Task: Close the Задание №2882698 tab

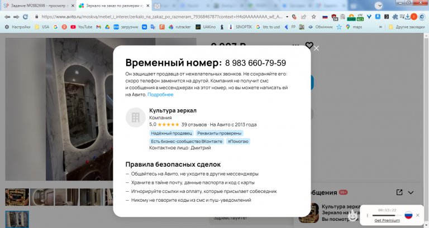Action: point(73,6)
